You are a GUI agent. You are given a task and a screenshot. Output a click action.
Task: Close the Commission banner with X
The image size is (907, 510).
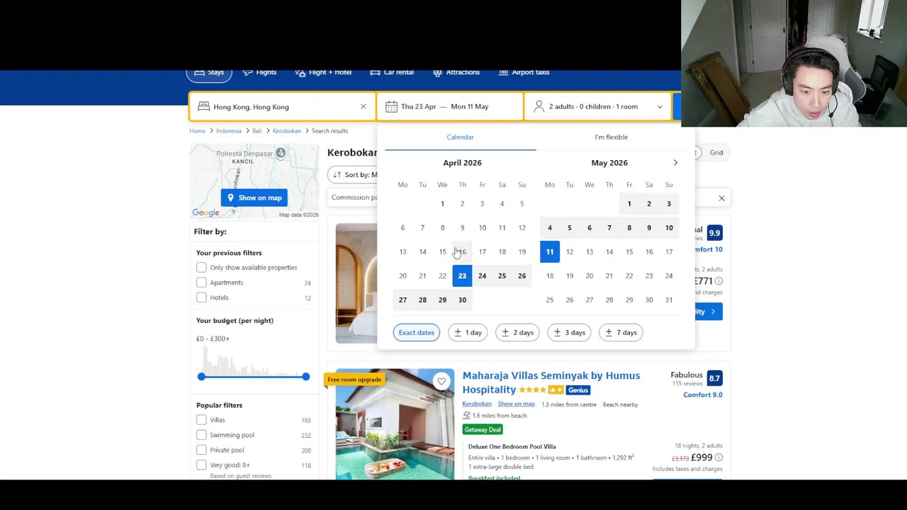[x=721, y=198]
